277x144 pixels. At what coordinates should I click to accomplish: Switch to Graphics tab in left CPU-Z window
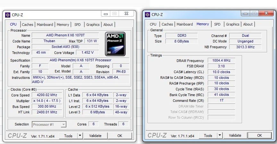point(93,25)
